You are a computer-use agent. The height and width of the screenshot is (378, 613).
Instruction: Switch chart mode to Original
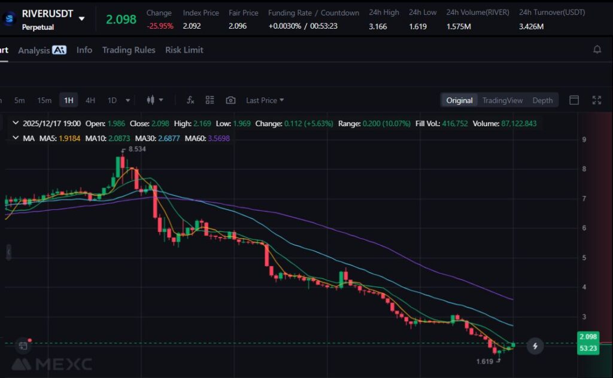459,100
